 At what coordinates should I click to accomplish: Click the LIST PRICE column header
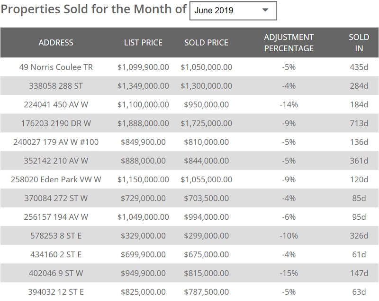(143, 43)
